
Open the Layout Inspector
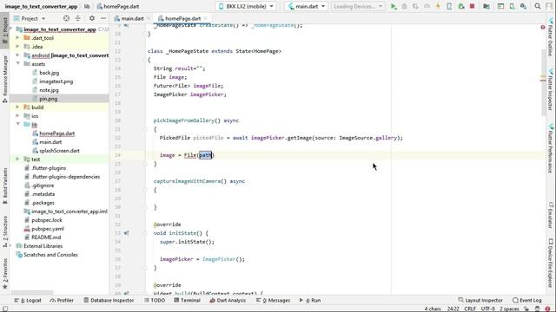pos(480,301)
